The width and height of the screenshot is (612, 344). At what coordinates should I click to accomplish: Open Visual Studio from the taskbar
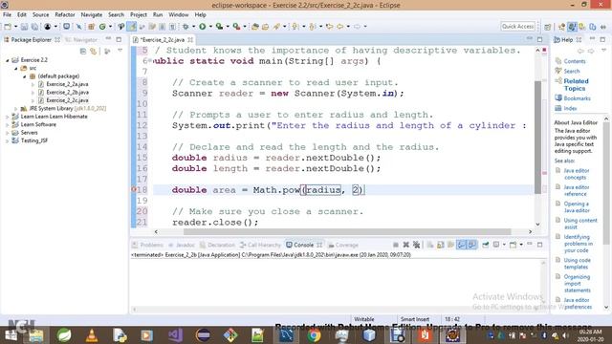[x=175, y=335]
